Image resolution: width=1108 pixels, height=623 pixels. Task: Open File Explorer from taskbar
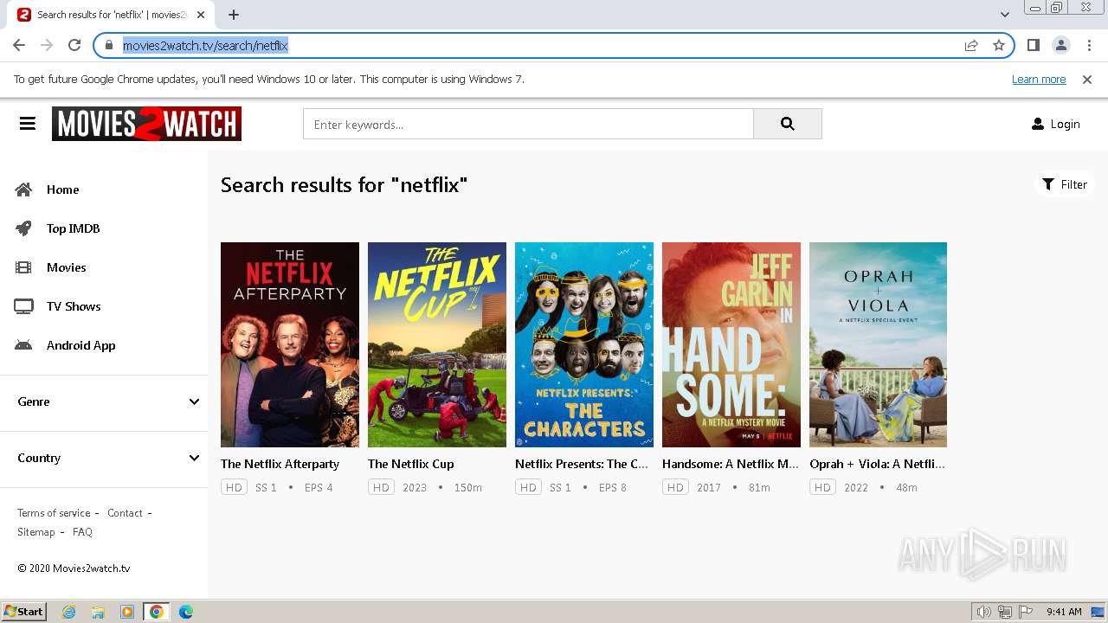98,612
